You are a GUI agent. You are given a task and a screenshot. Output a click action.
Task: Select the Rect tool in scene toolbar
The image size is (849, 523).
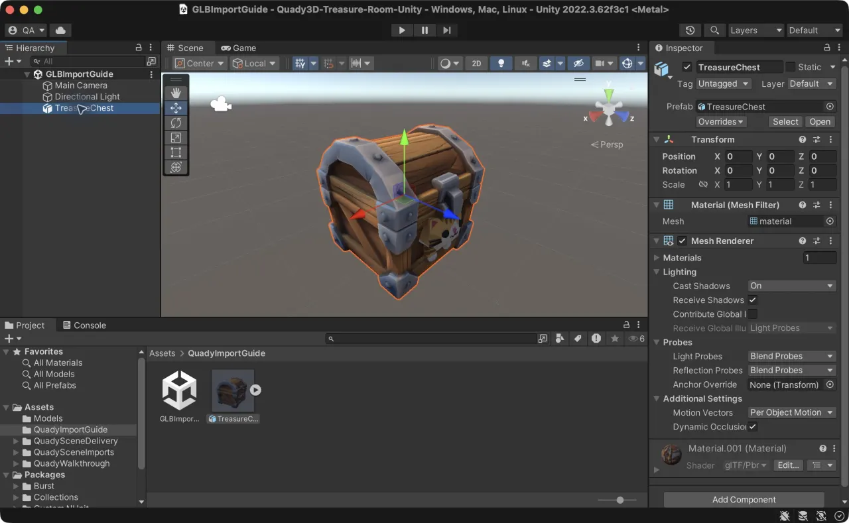click(176, 152)
